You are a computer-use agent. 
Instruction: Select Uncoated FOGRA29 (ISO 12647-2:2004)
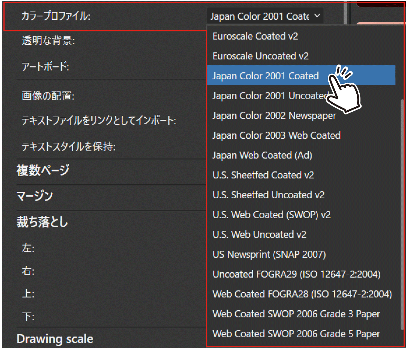296,274
